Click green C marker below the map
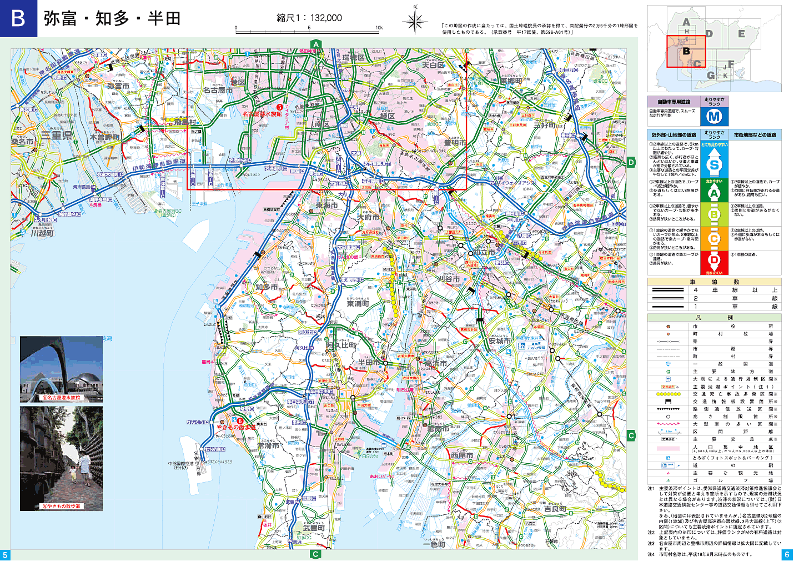 pos(315,554)
